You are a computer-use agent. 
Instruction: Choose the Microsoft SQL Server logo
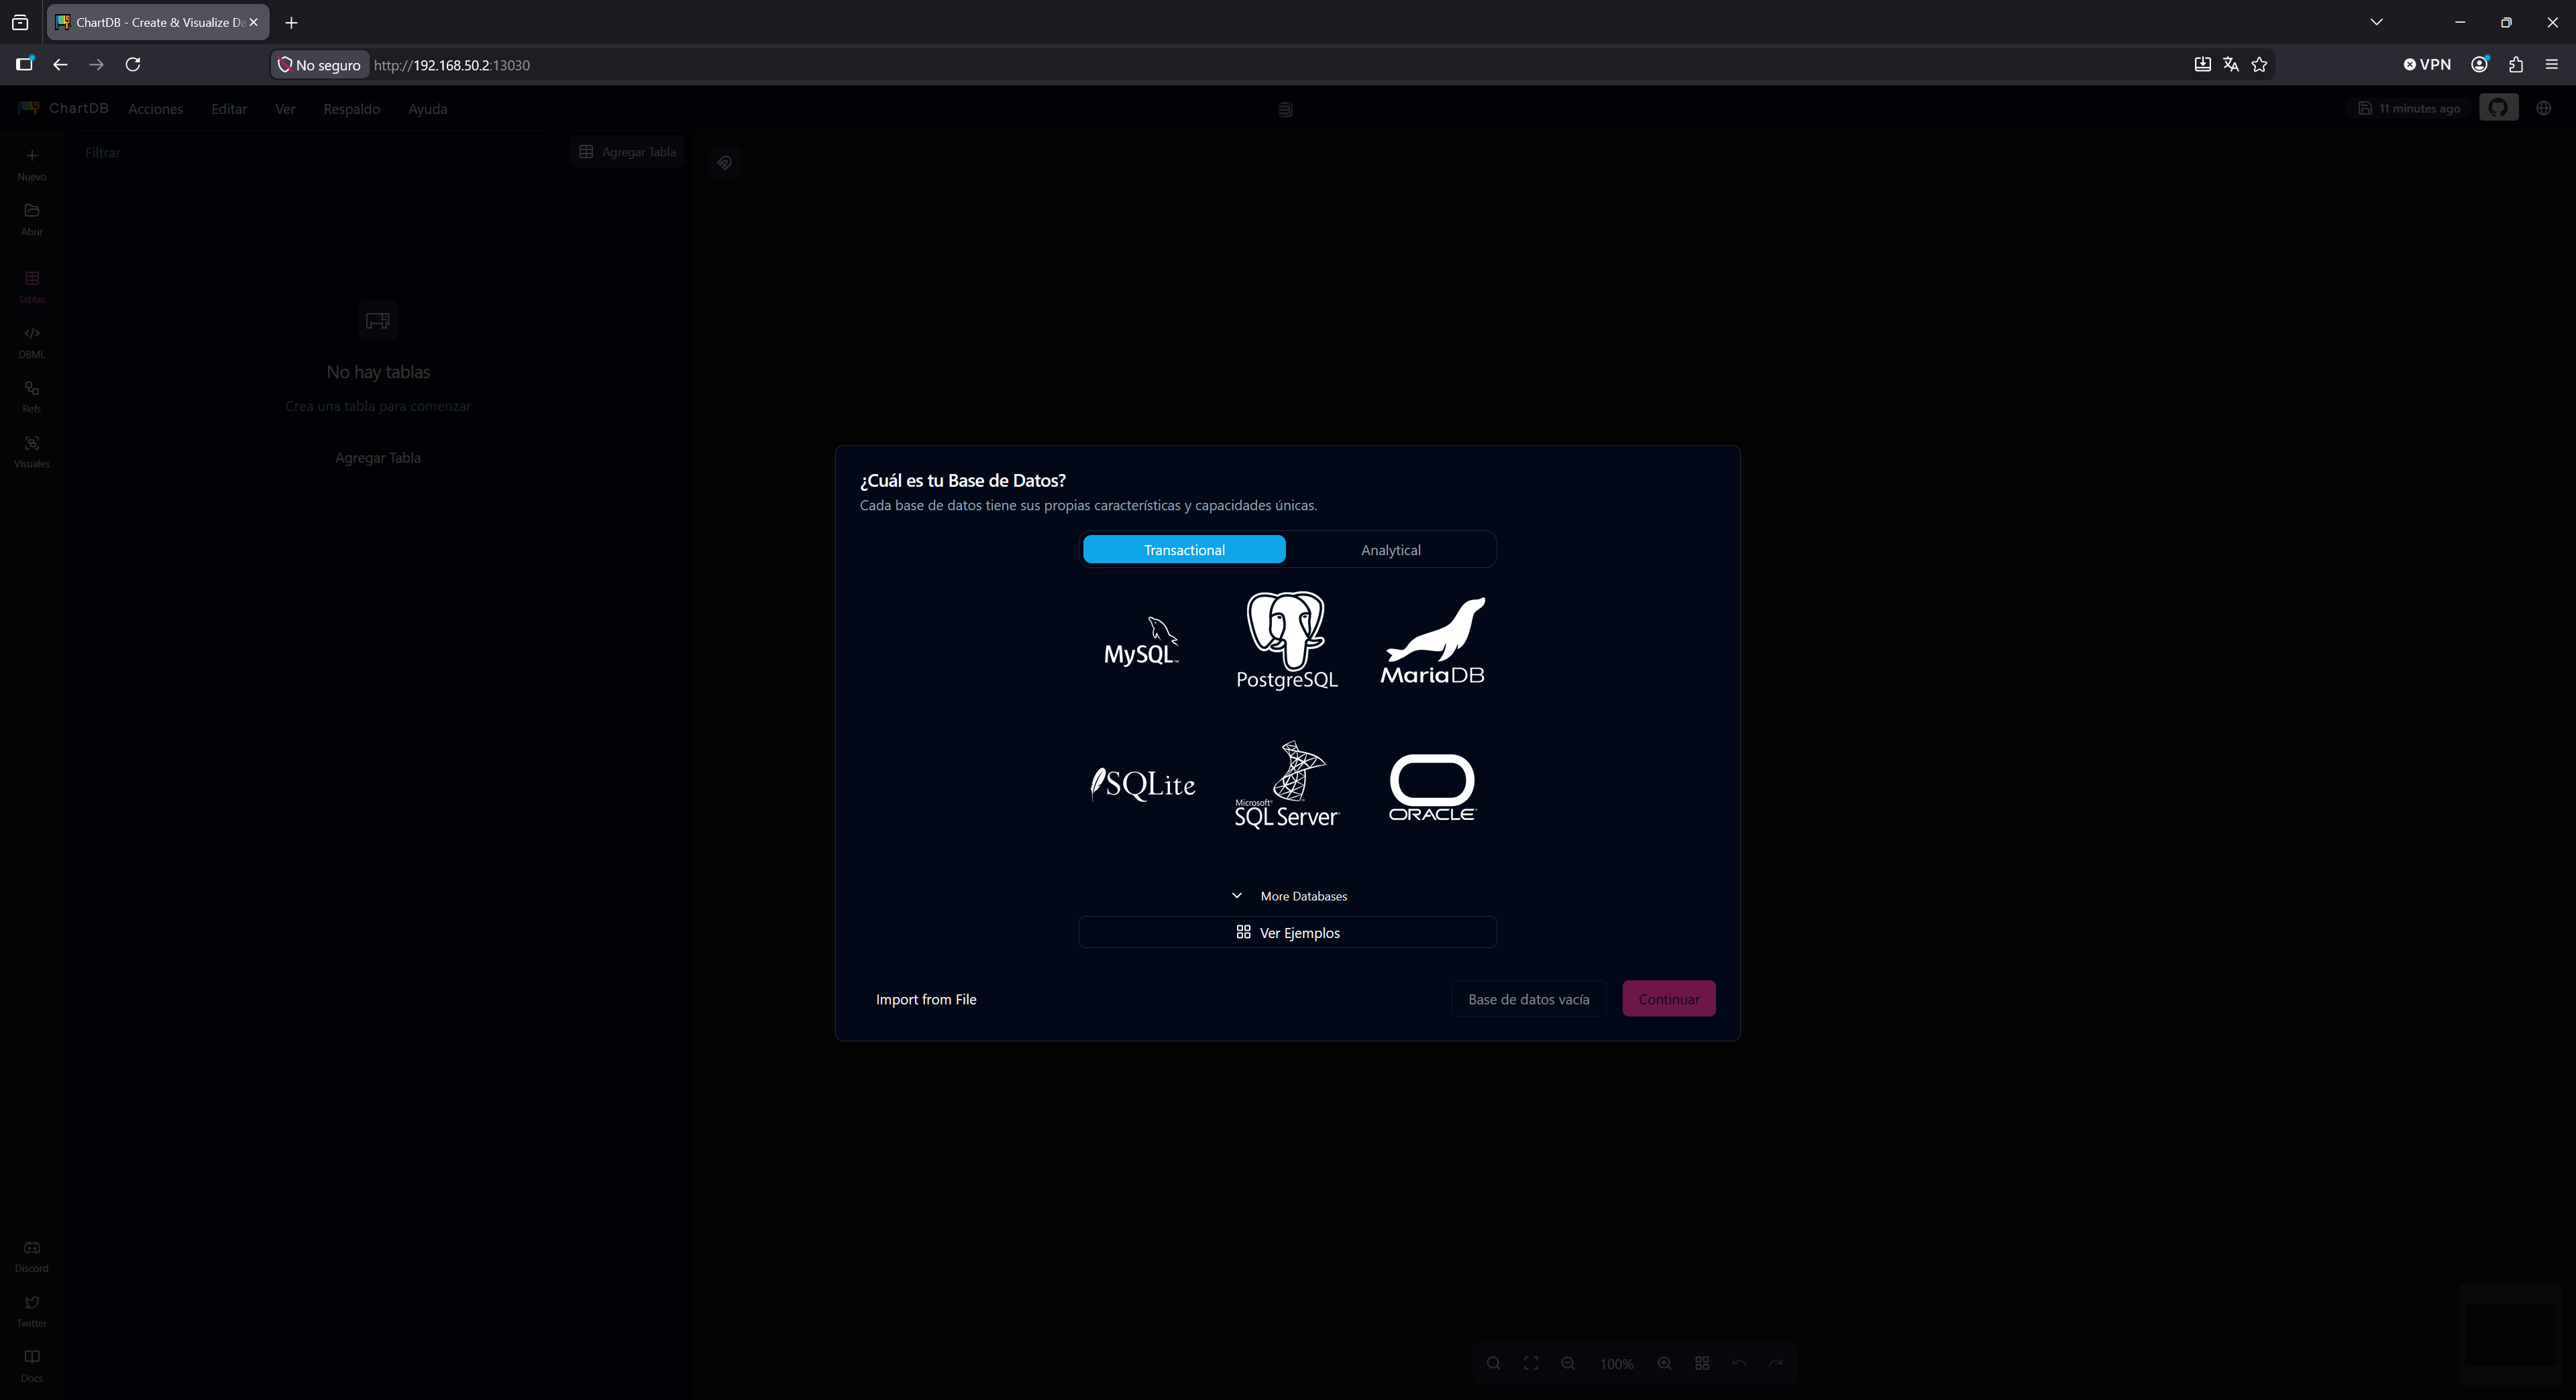point(1287,784)
